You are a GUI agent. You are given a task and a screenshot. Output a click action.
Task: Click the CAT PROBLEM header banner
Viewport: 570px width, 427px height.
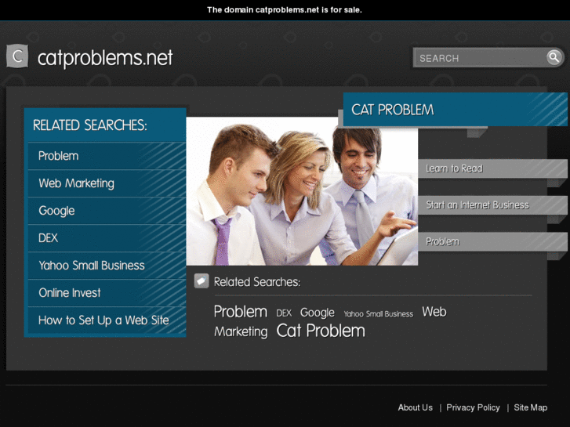[455, 110]
